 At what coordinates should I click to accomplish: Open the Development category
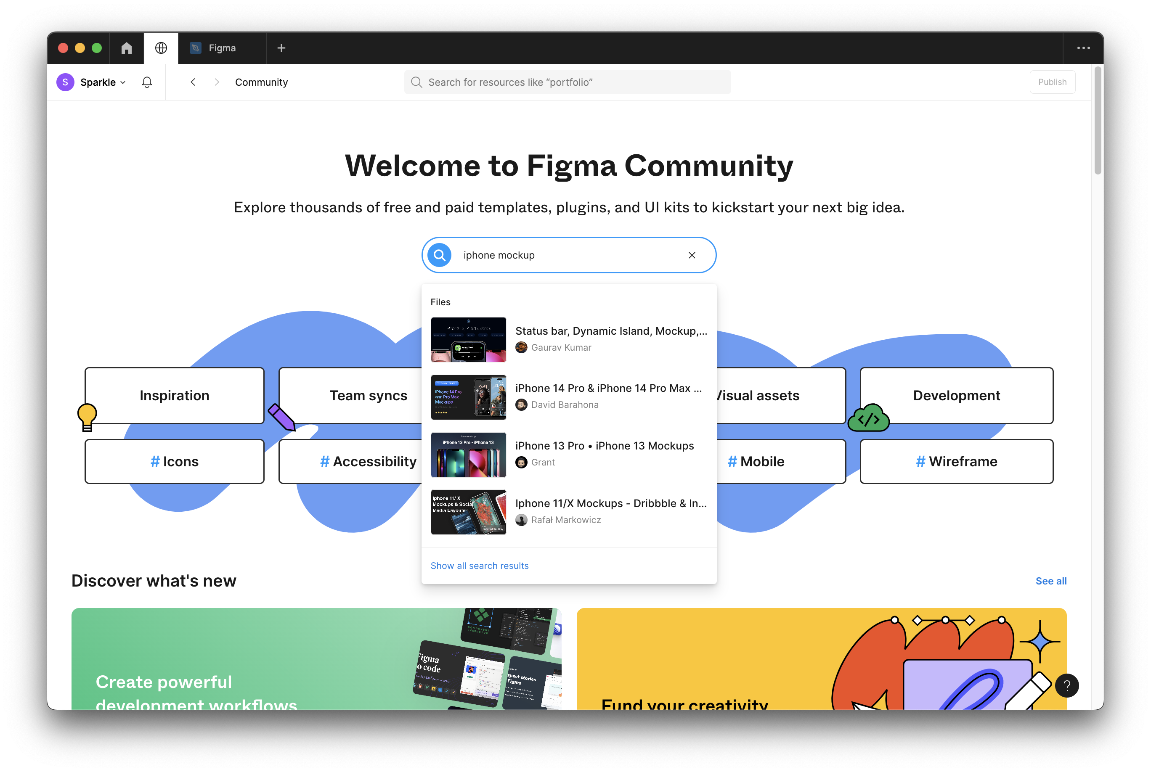click(x=956, y=395)
